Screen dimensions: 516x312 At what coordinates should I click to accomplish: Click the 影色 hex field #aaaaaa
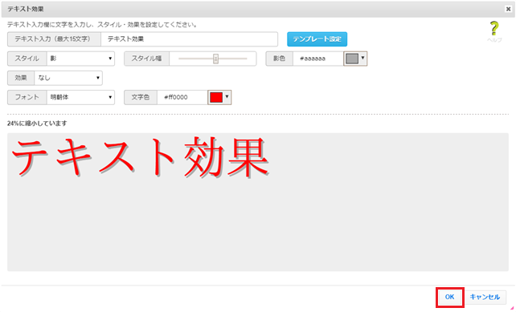(x=318, y=59)
